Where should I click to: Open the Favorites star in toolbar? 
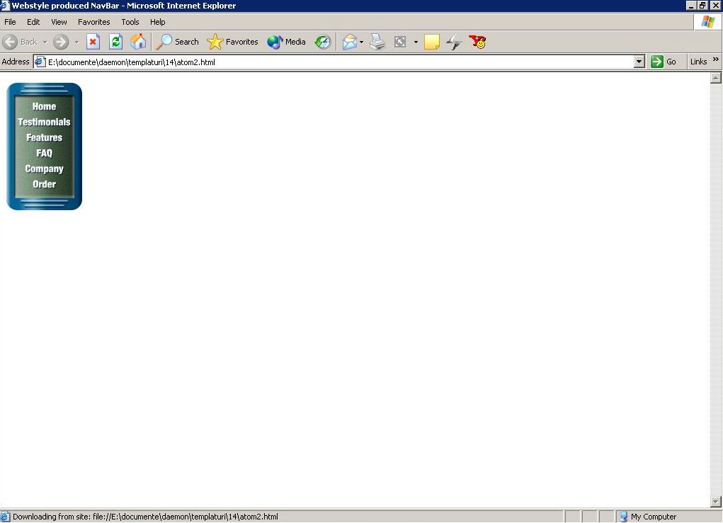coord(233,42)
